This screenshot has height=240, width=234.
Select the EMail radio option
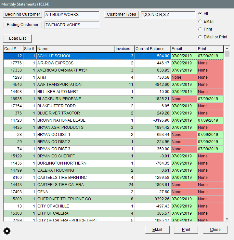point(206,21)
